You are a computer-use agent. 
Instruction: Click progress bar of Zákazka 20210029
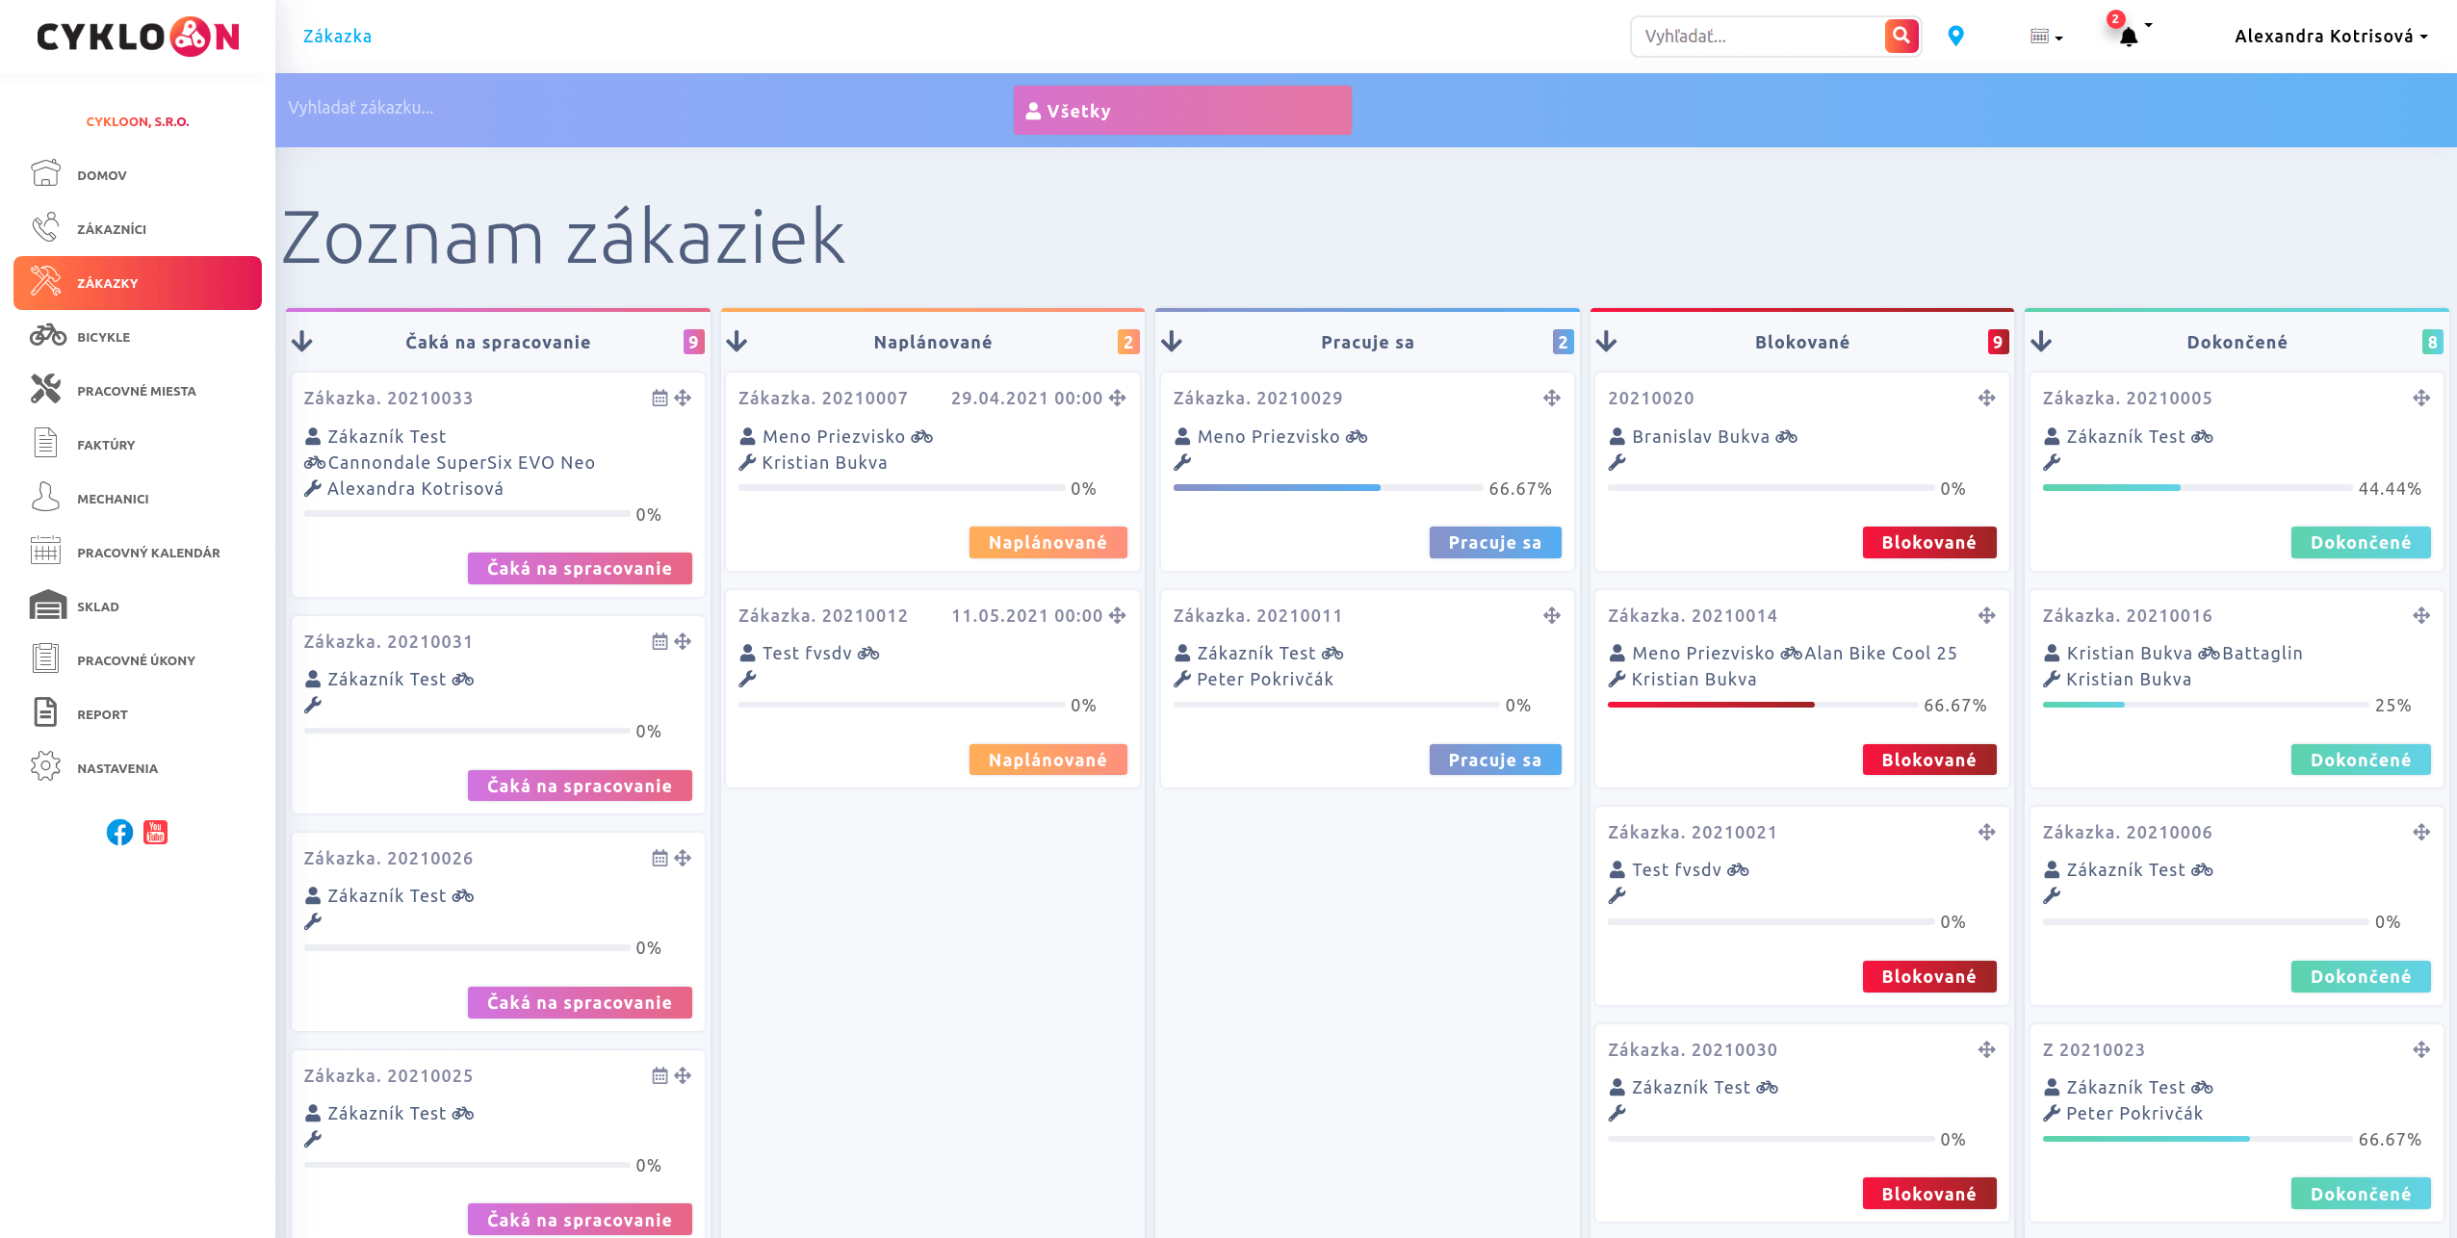click(1329, 488)
